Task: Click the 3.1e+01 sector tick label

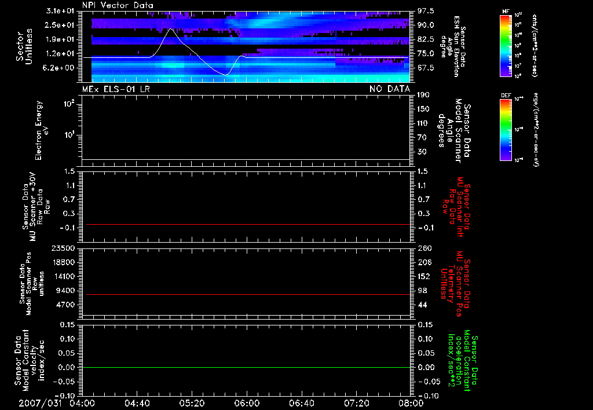Action: [61, 11]
